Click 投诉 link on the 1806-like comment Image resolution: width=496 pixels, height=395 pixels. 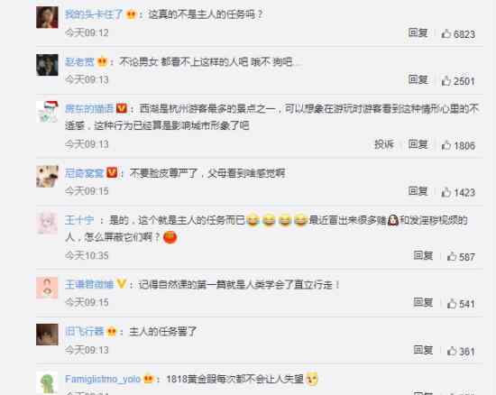384,144
